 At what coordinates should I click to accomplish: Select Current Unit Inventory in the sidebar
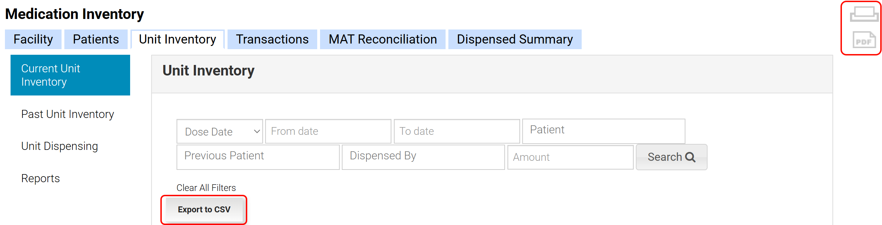(70, 75)
